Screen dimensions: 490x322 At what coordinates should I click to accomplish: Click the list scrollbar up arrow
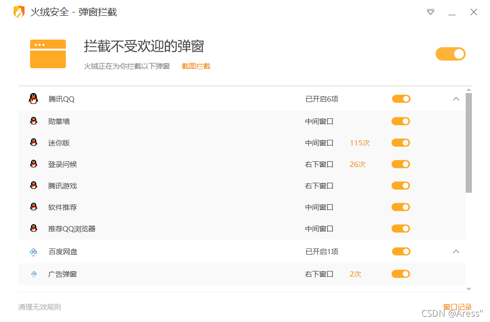point(469,90)
